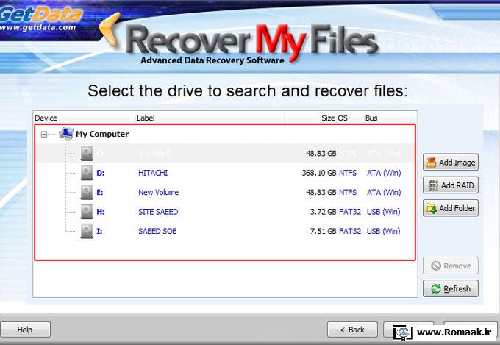The image size is (500, 345).
Task: Select drive letter E:
Action: pos(100,193)
